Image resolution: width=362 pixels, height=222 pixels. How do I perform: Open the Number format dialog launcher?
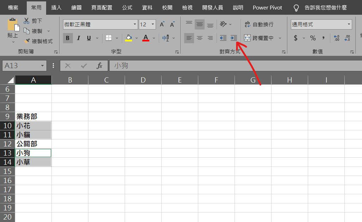click(x=352, y=52)
